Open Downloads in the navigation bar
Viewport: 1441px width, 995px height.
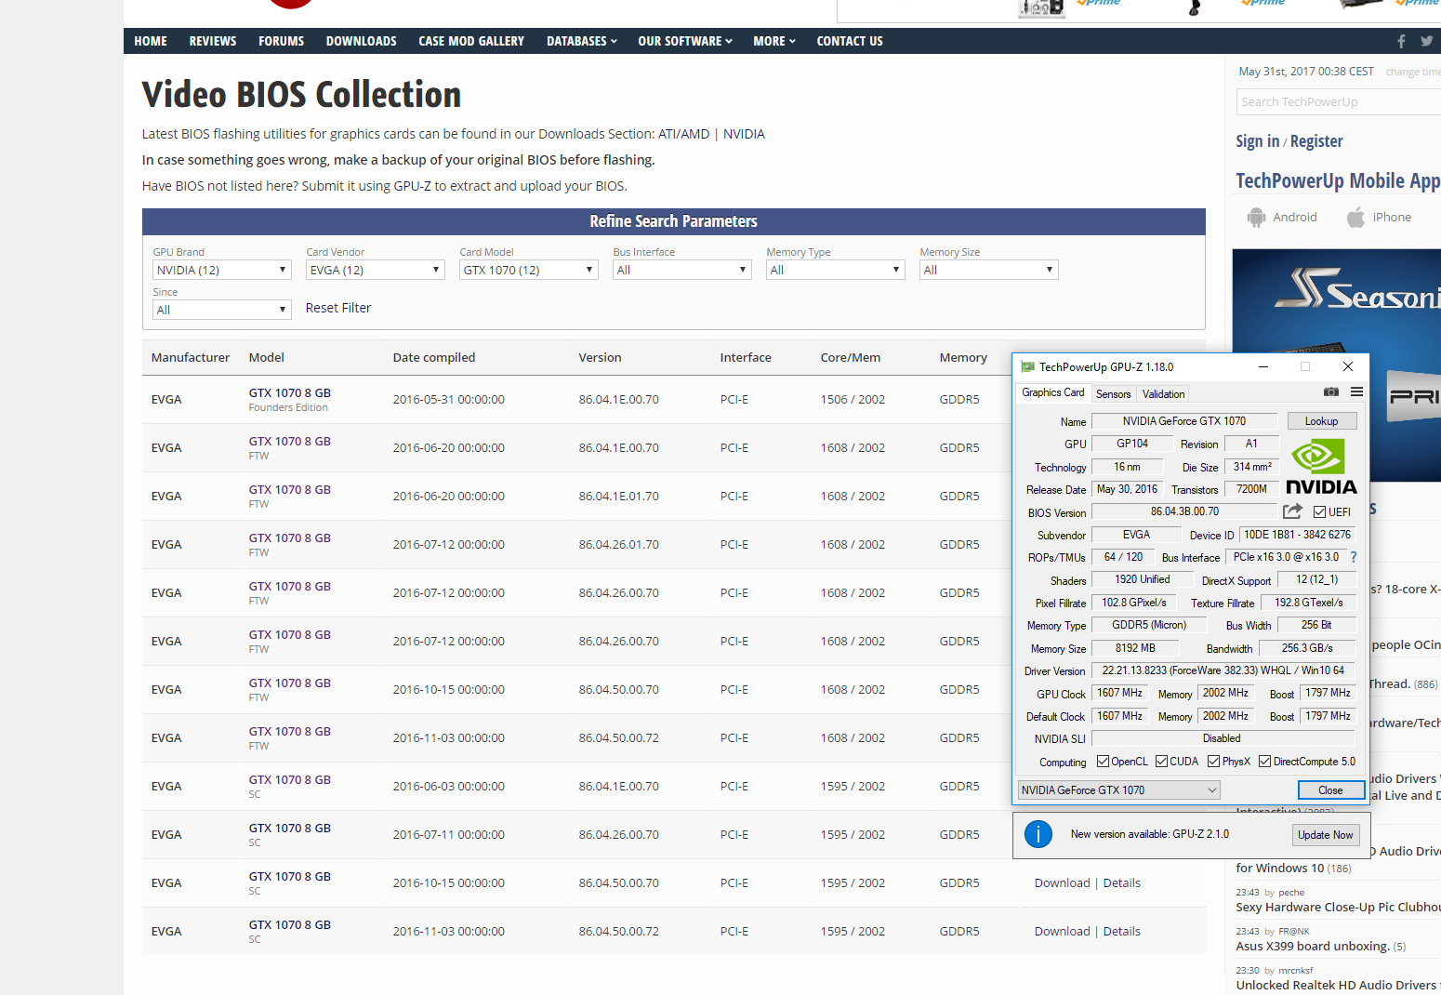(x=362, y=41)
